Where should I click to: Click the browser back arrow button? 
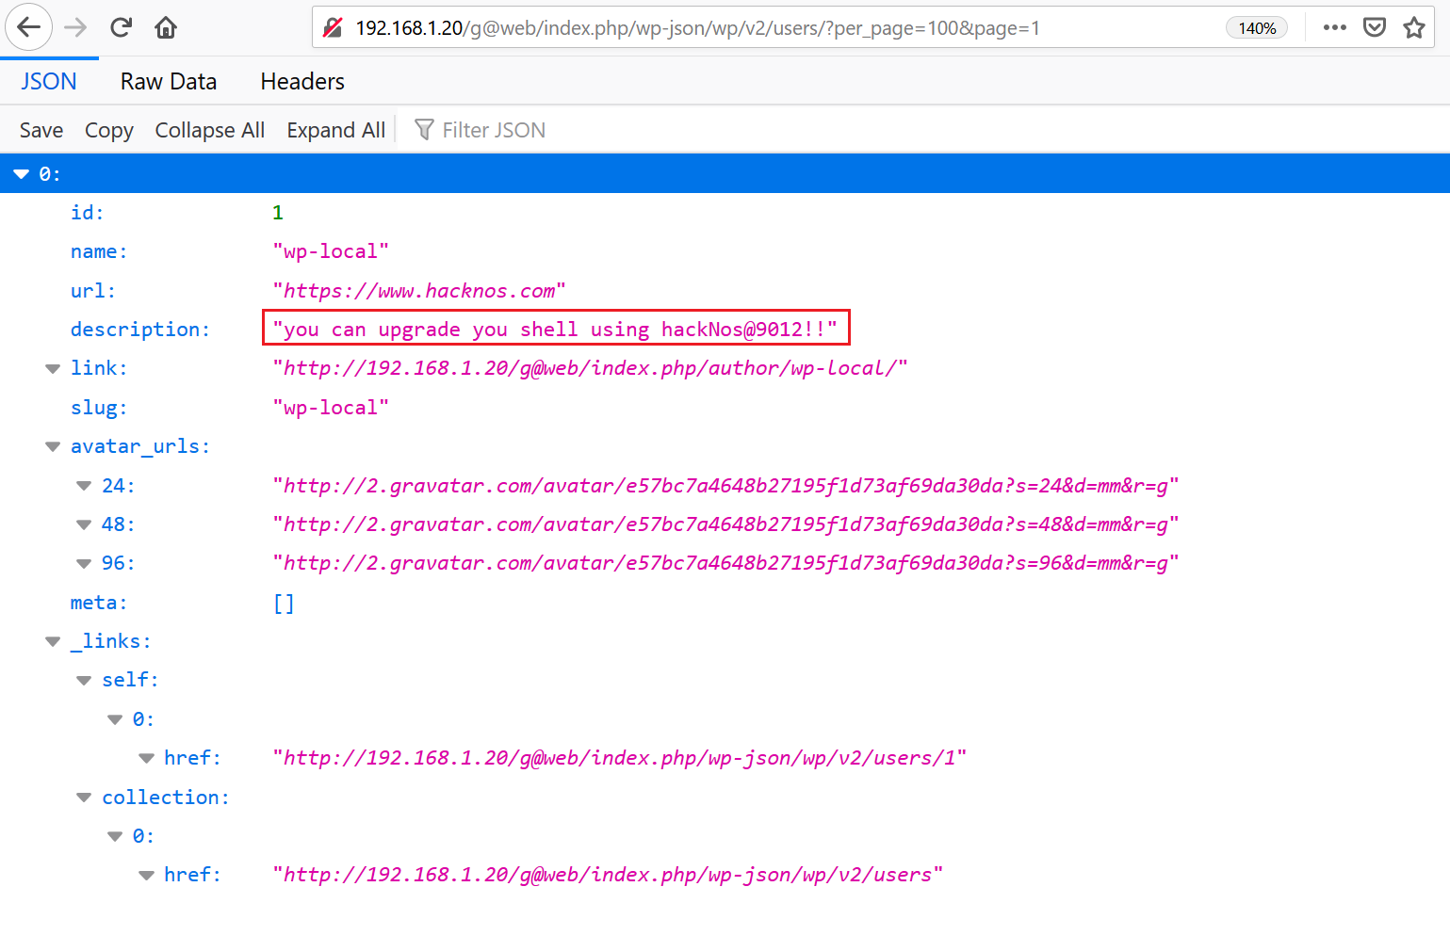(28, 27)
